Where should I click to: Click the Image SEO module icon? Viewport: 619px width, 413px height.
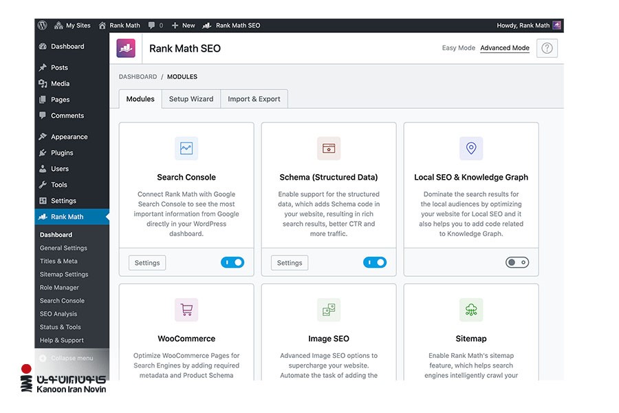(329, 310)
